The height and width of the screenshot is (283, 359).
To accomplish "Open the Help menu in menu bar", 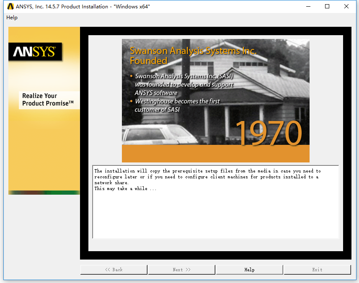I will coord(12,18).
